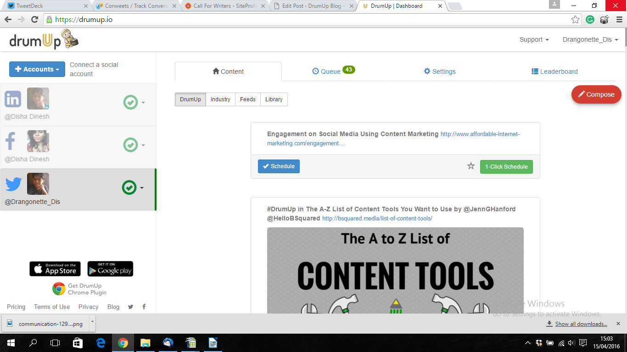Click the taskbar search magnifier icon

click(x=33, y=343)
